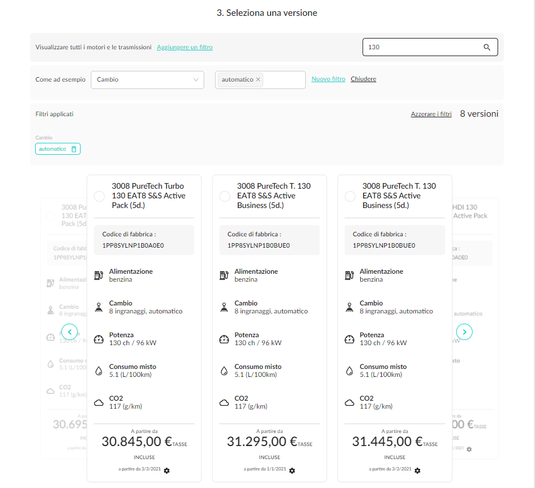This screenshot has width=535, height=488.
Task: Click Chiudere to close the filter row
Action: tap(363, 79)
